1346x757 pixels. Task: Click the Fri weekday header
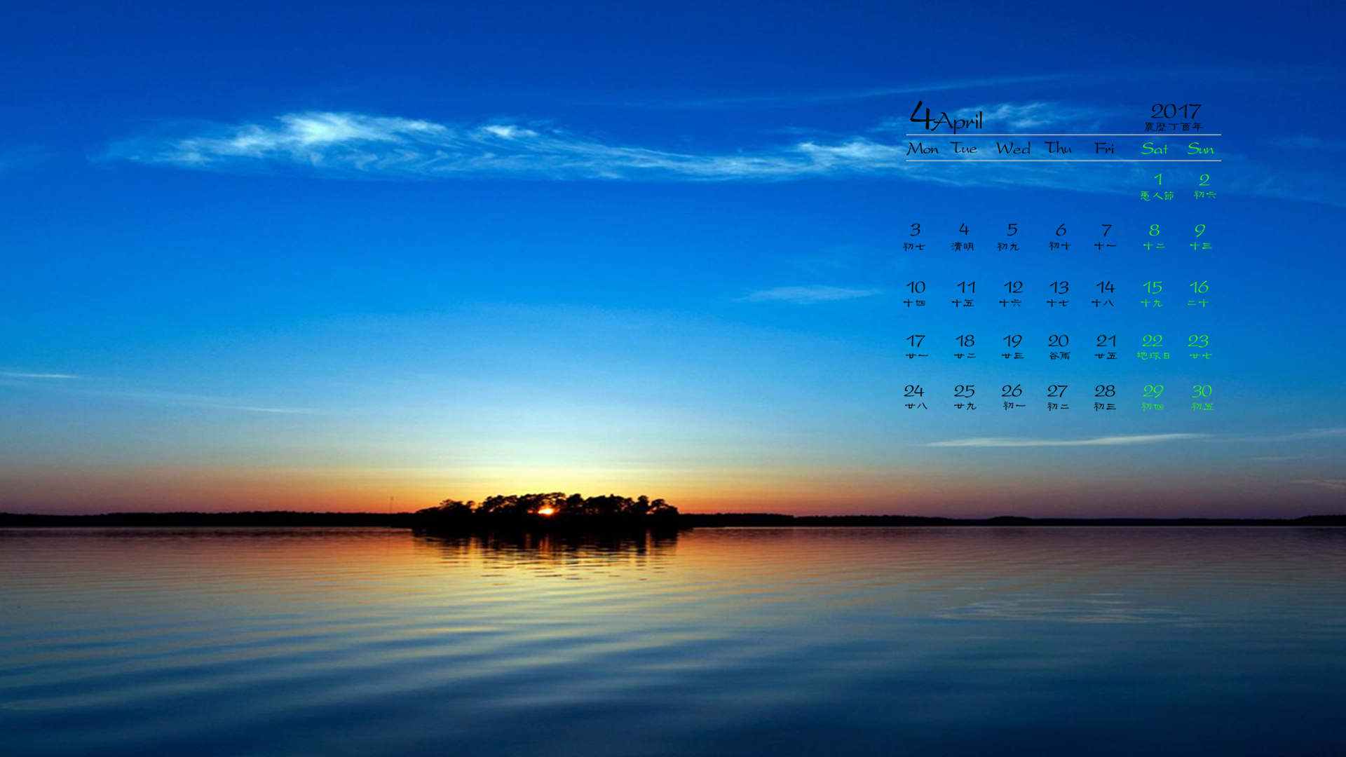[1104, 148]
